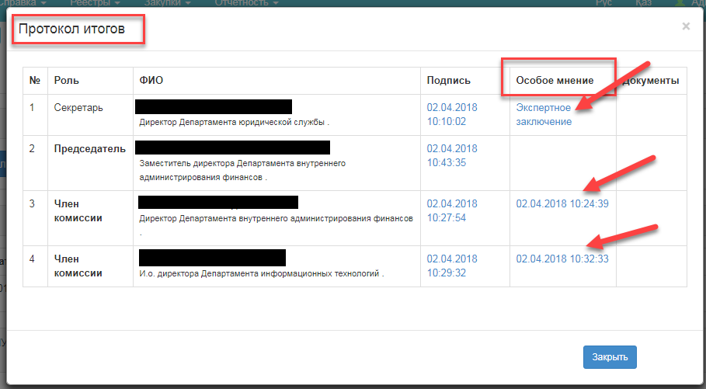Select the Секретарь role cell

click(x=78, y=108)
